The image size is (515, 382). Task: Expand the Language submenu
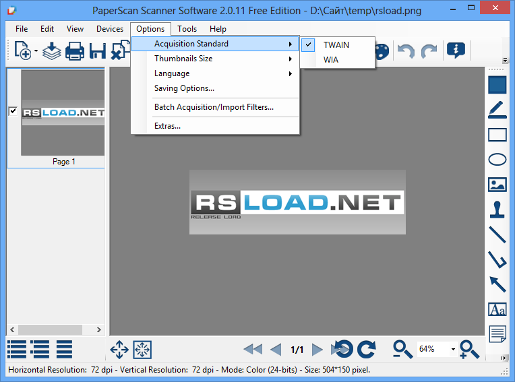215,73
